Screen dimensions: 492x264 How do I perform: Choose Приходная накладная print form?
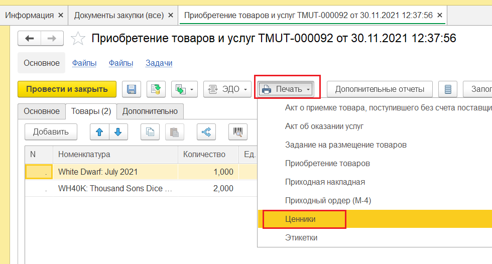tap(325, 182)
